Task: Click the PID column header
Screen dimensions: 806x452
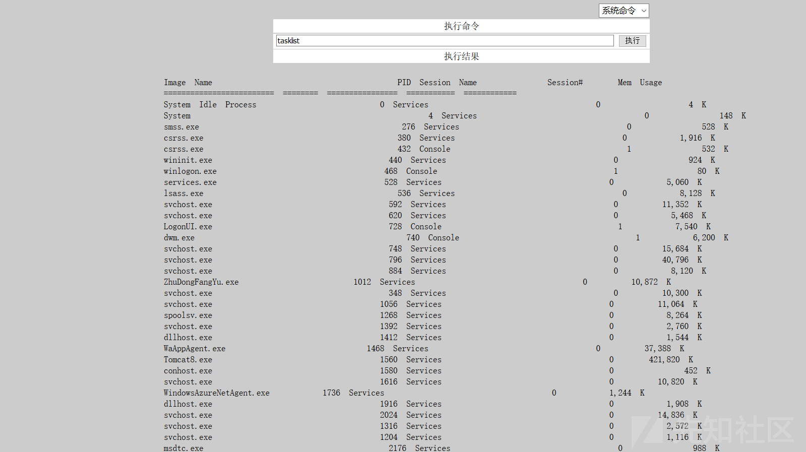Action: (404, 83)
